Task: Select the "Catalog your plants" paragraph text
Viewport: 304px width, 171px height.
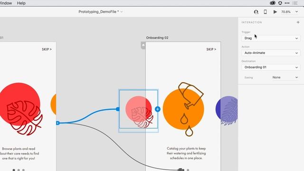Action: pyautogui.click(x=186, y=153)
